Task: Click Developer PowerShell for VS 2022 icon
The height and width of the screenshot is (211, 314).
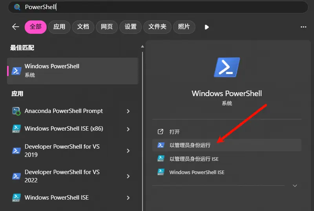Action: tap(16, 176)
